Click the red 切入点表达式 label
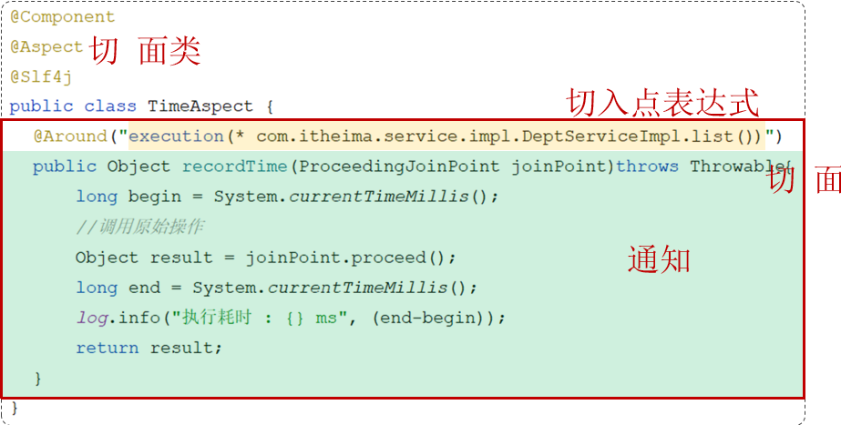The width and height of the screenshot is (841, 425). 662,104
